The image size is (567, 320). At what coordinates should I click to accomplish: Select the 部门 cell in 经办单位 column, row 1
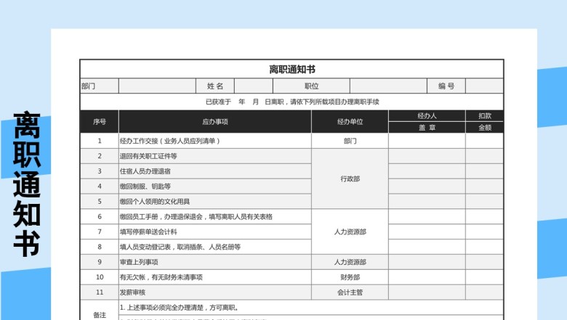pyautogui.click(x=350, y=141)
